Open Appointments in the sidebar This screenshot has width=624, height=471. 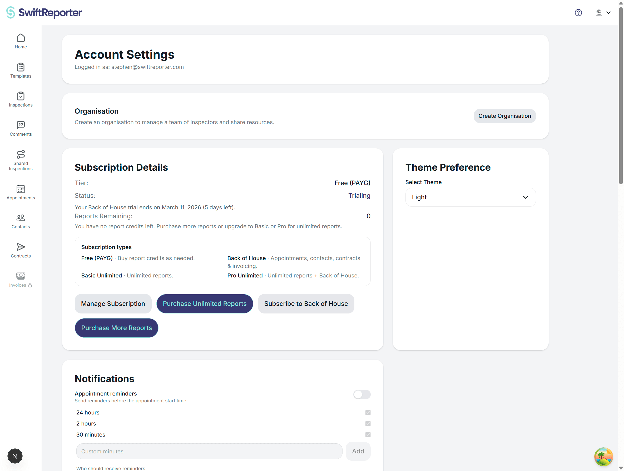pyautogui.click(x=21, y=192)
